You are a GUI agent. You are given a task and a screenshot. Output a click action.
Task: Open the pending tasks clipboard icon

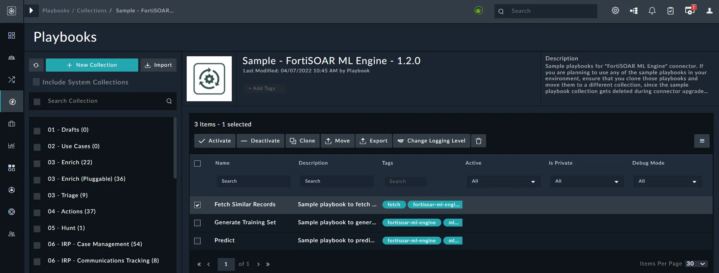pyautogui.click(x=671, y=11)
